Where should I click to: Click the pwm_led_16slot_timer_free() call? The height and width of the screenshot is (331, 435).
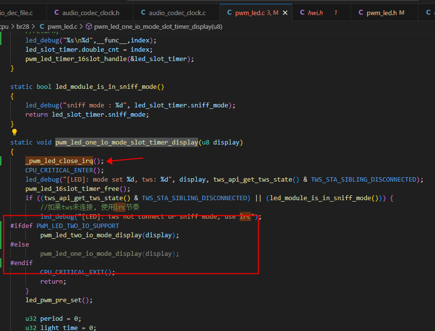point(78,188)
